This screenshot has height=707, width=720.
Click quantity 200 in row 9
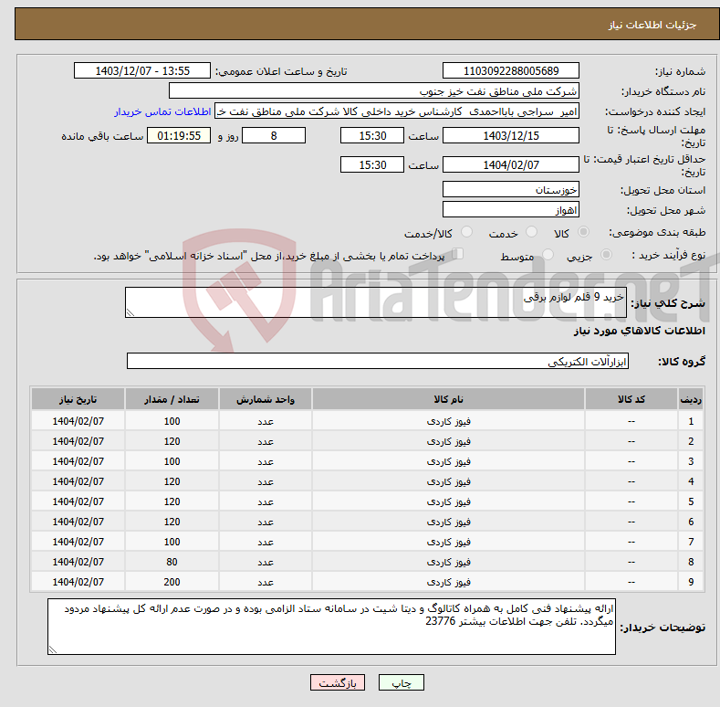pyautogui.click(x=172, y=582)
